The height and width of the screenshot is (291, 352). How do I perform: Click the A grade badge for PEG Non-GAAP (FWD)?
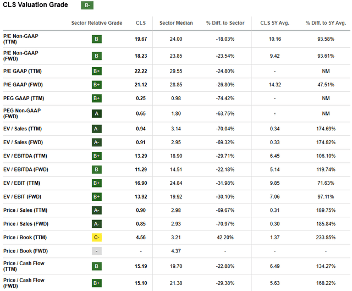coord(97,113)
